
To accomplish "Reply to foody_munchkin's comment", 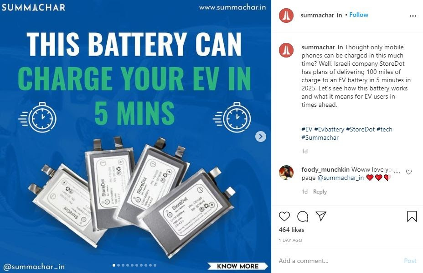I will pyautogui.click(x=320, y=192).
